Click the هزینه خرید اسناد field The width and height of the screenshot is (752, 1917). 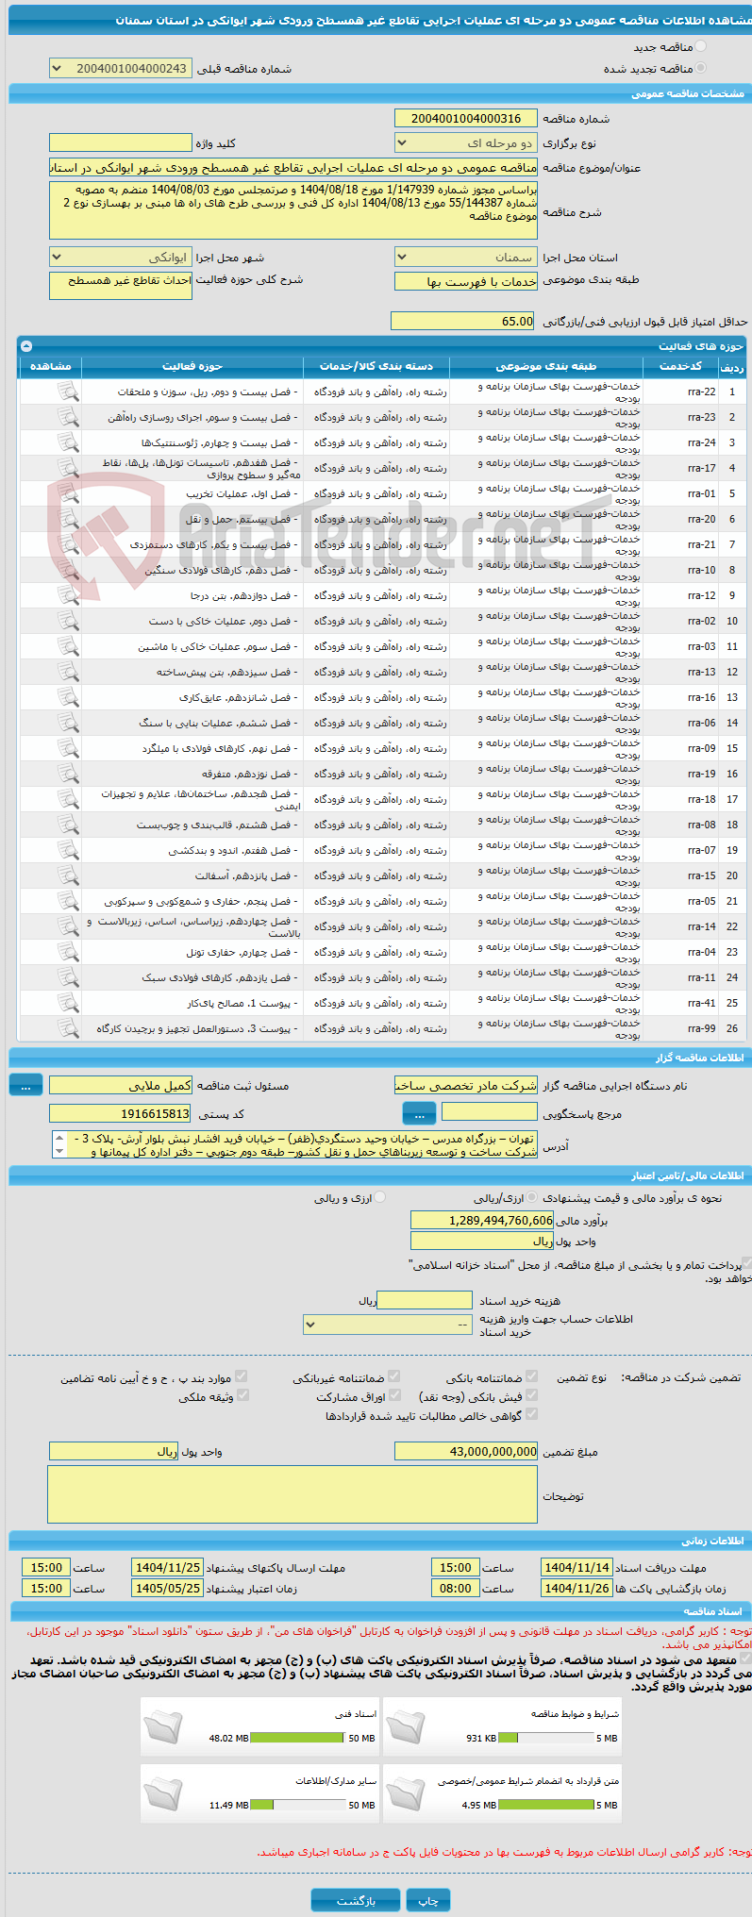[425, 1300]
